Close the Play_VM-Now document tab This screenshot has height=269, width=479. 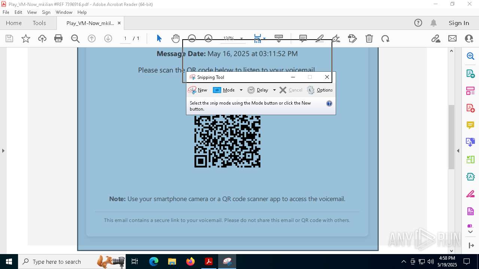(x=119, y=23)
